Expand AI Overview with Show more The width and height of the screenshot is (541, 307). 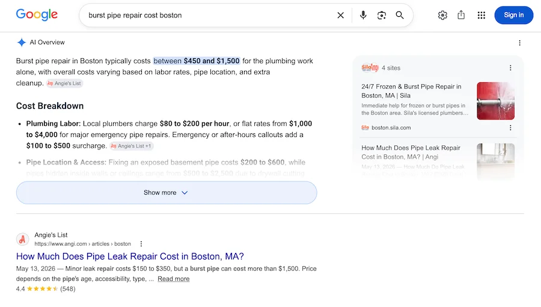coord(167,192)
